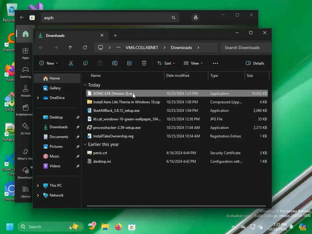The height and width of the screenshot is (234, 312).
Task: Click the Search Downloads field
Action: [246, 48]
